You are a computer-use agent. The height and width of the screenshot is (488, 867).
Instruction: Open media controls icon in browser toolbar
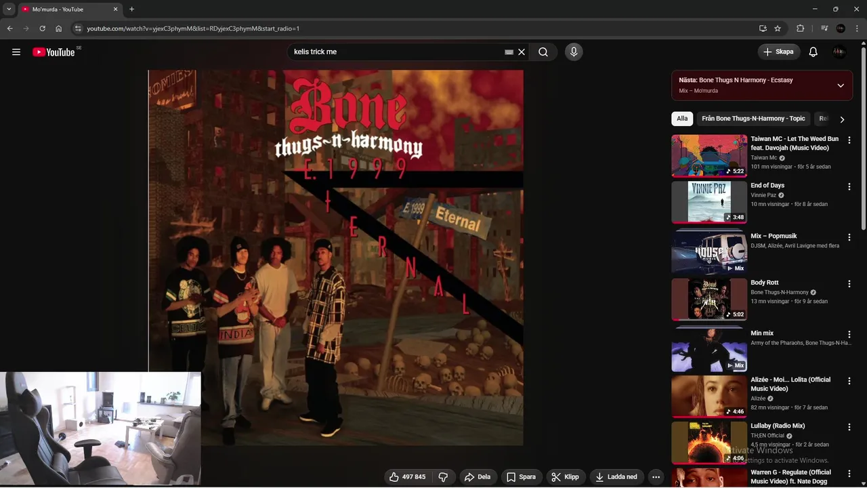824,28
